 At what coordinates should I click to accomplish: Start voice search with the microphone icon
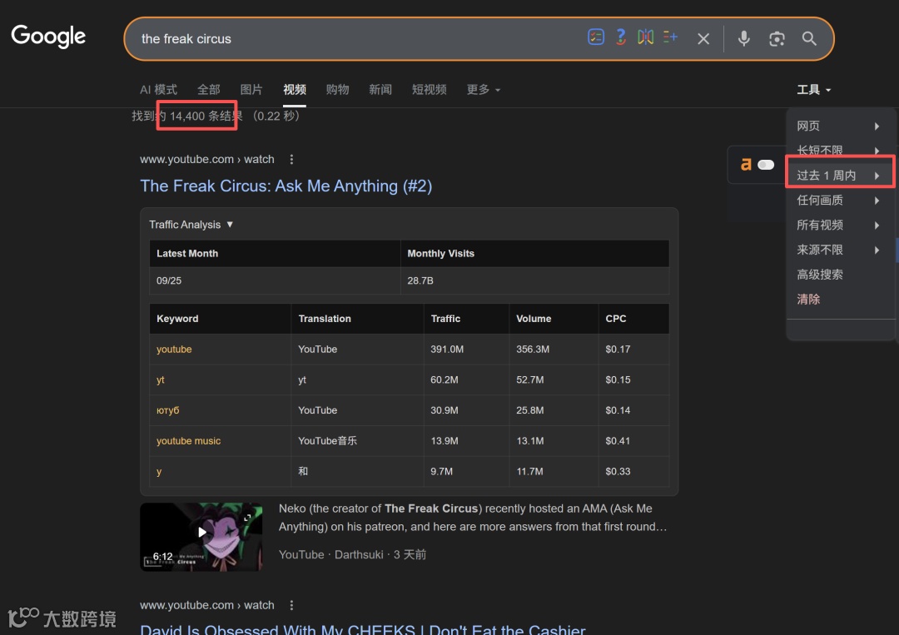743,38
